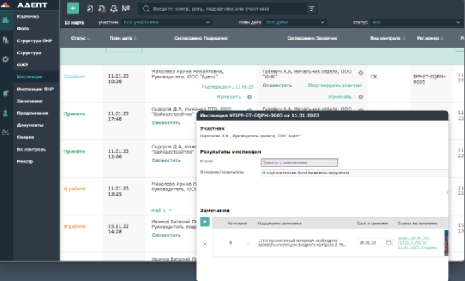Open Структура ПНР in the side menu
This screenshot has height=281, width=465.
tap(35, 40)
